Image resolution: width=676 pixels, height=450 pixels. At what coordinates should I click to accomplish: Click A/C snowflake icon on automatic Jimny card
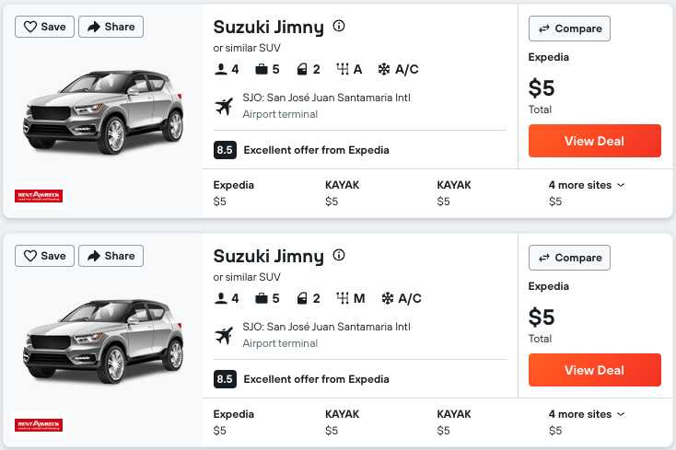[384, 69]
